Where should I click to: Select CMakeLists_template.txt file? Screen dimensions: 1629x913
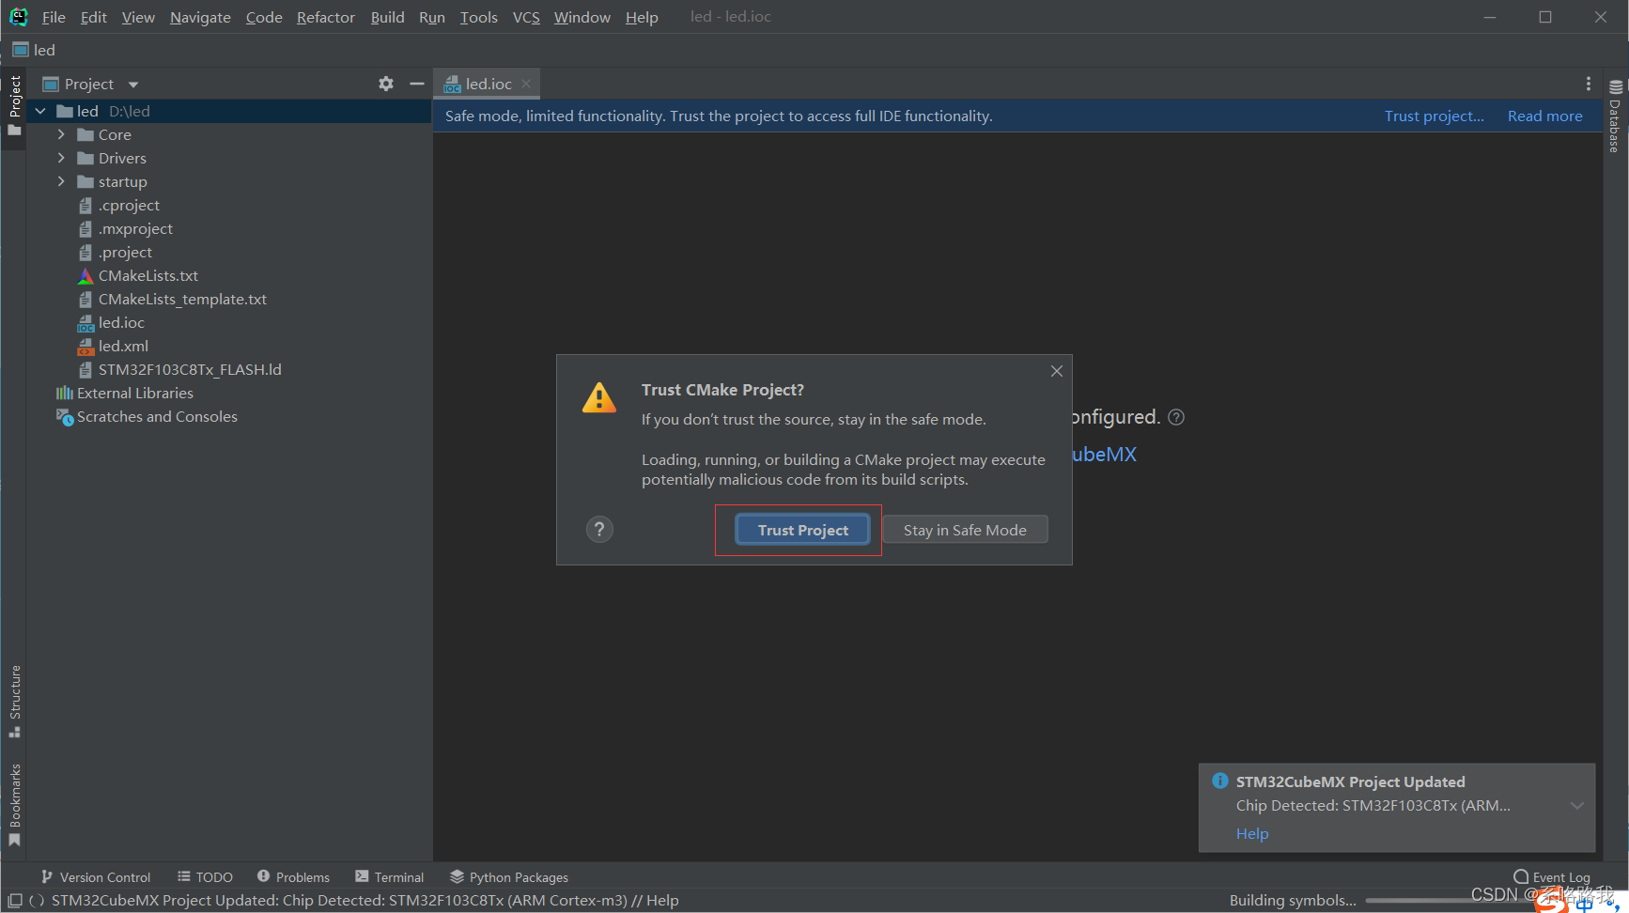pos(182,300)
